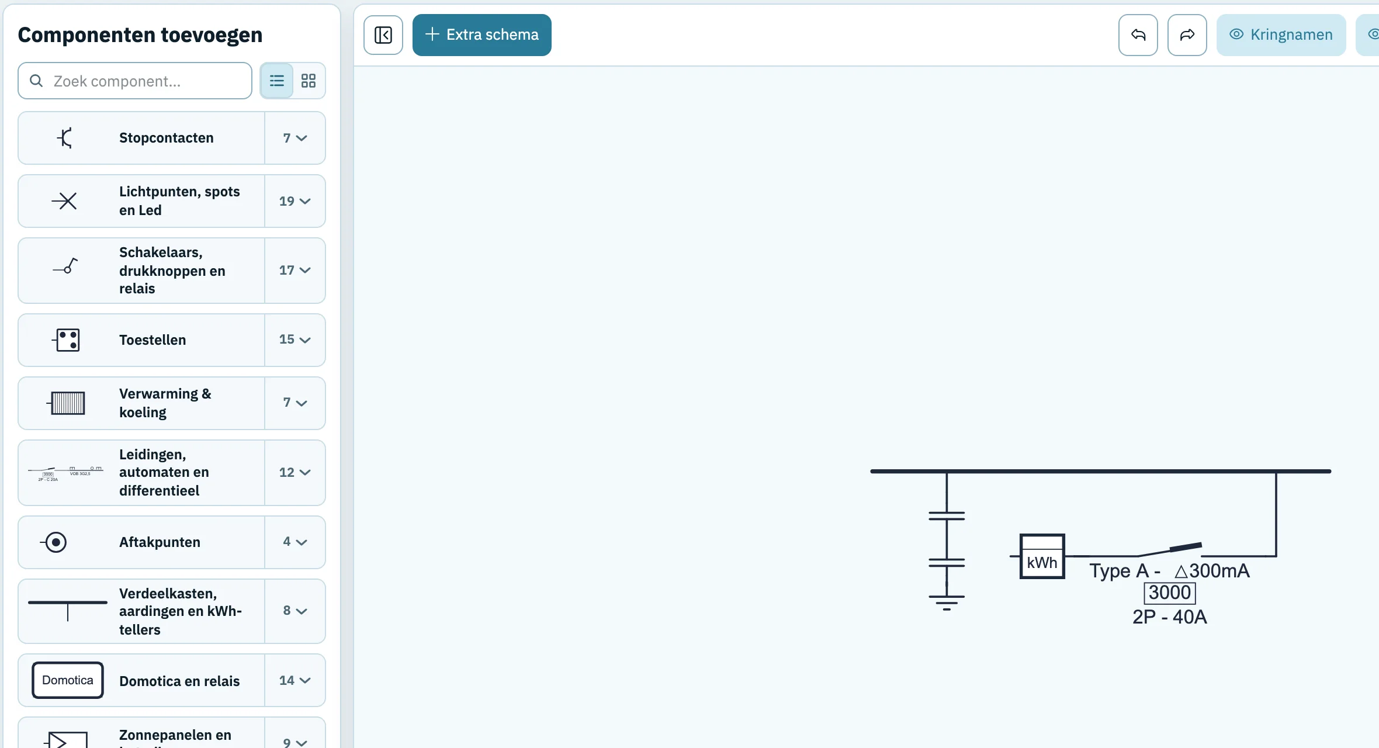Expand Lichtpunten dropdown with 19 items
This screenshot has width=1379, height=748.
(295, 201)
